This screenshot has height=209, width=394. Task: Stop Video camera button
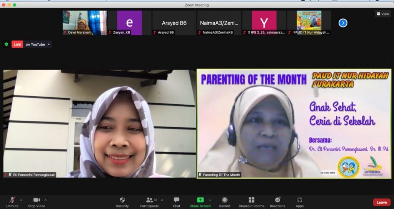37,202
